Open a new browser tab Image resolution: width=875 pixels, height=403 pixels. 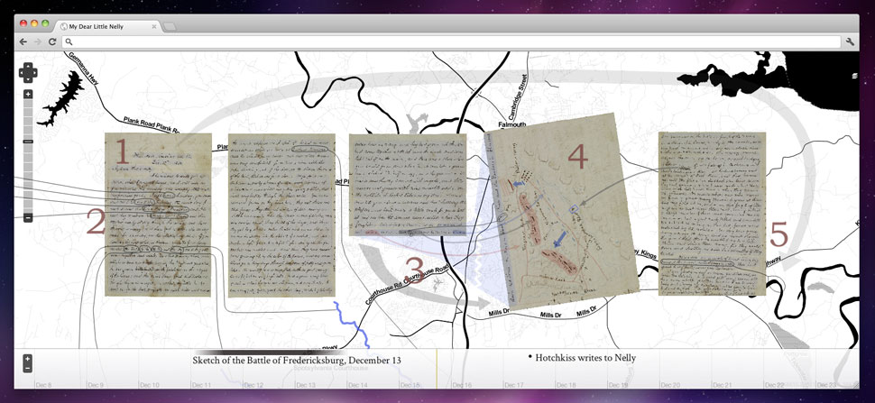tap(170, 26)
